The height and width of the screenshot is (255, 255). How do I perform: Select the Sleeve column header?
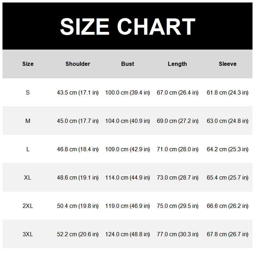tap(228, 64)
